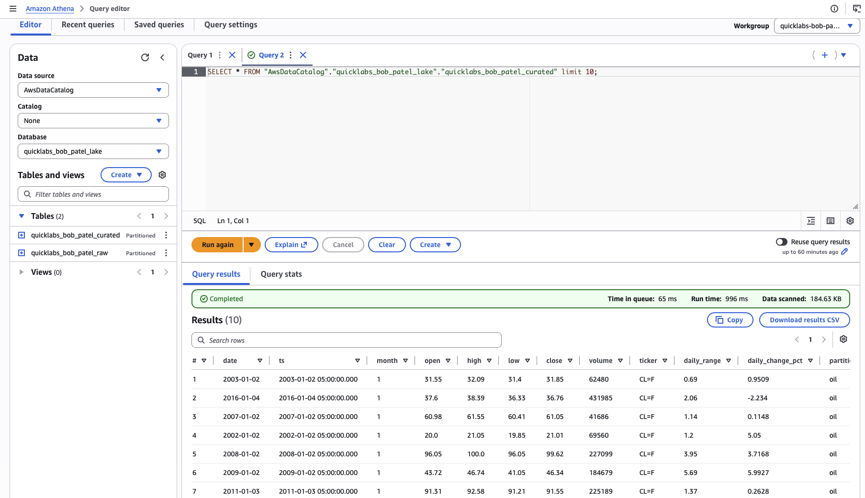Select the Query 1 tab

[200, 55]
